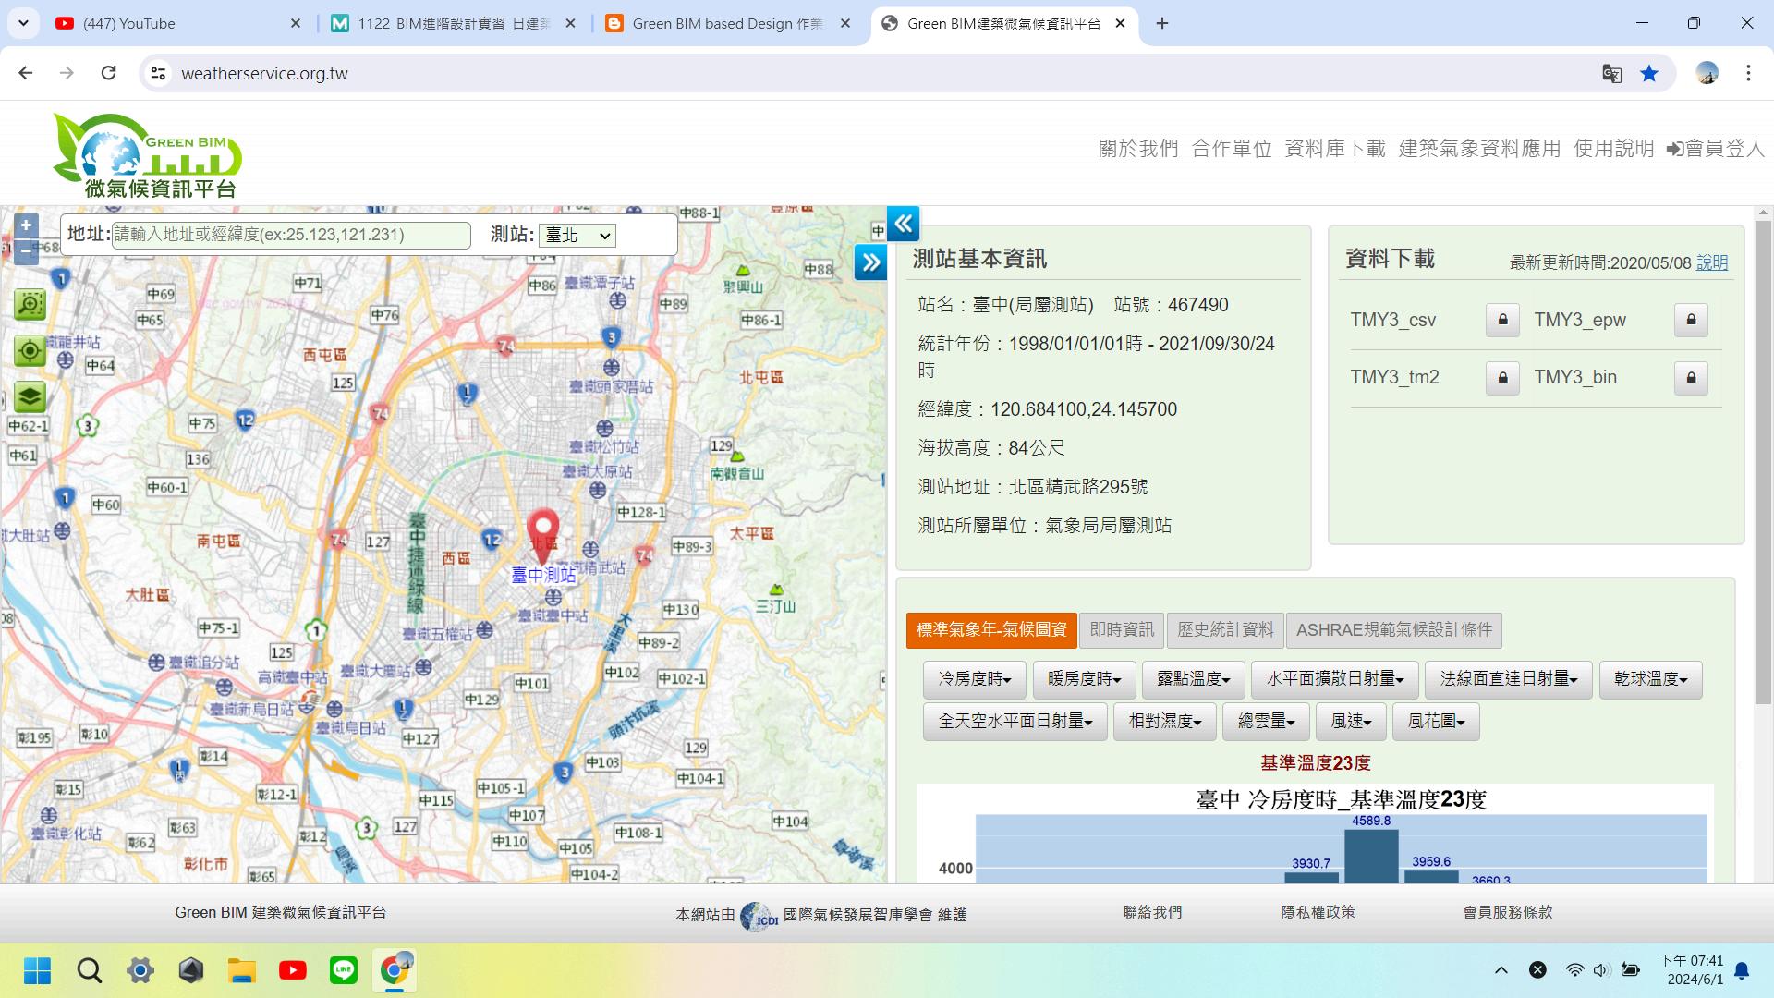Open the 測站 station dropdown
The width and height of the screenshot is (1774, 998).
(x=577, y=236)
